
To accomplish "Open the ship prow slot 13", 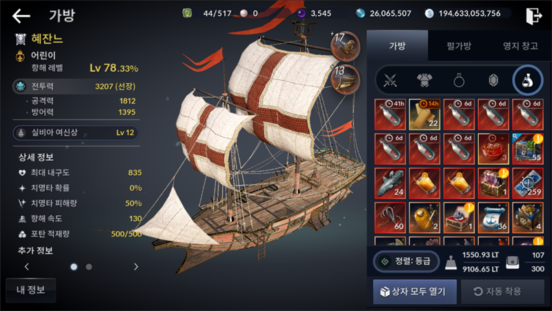I will pyautogui.click(x=346, y=79).
